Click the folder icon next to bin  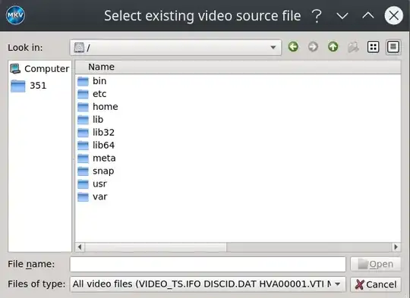[x=84, y=81]
